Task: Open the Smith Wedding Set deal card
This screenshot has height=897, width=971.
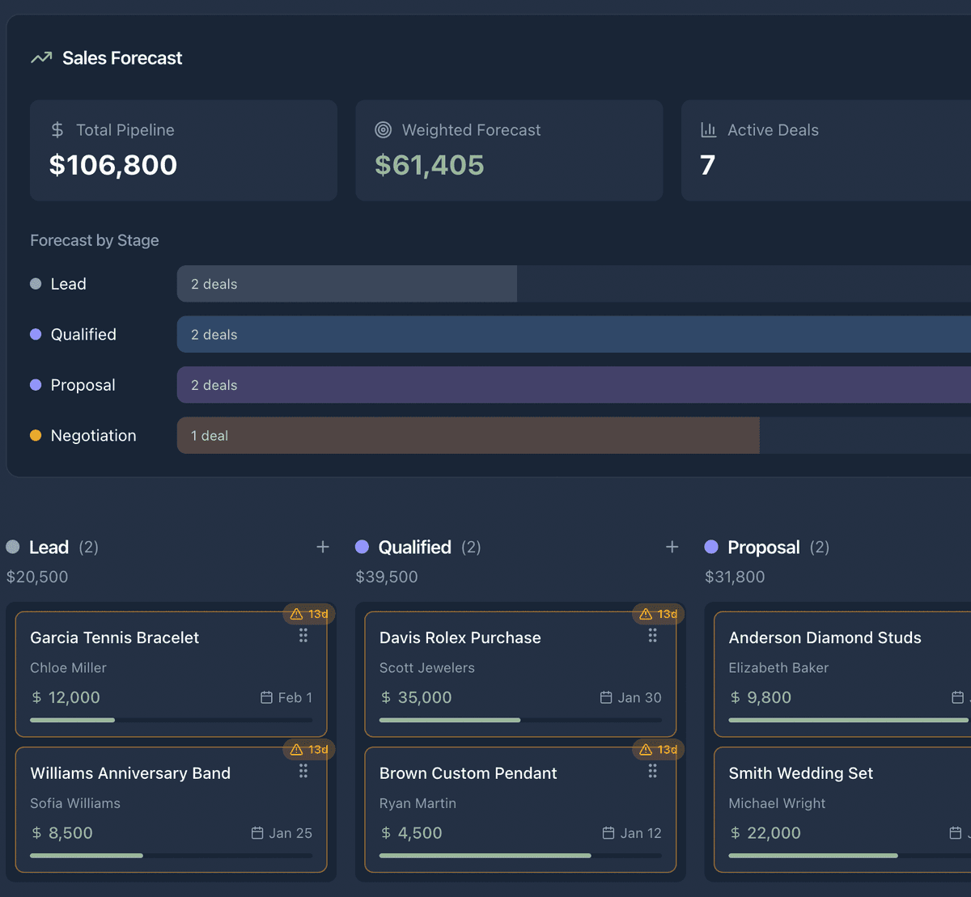Action: [x=842, y=810]
